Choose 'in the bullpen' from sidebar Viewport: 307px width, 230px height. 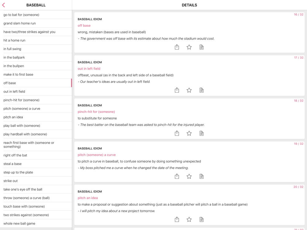[x=14, y=66]
